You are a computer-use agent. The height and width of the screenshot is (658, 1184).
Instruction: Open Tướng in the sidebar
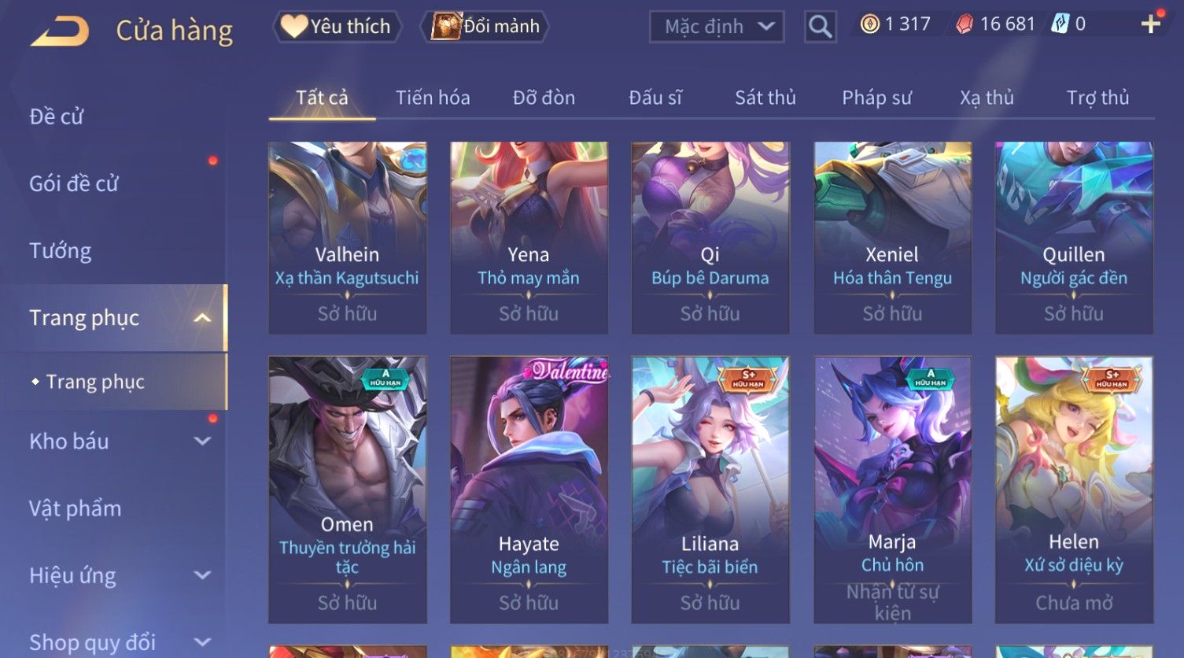(x=61, y=251)
